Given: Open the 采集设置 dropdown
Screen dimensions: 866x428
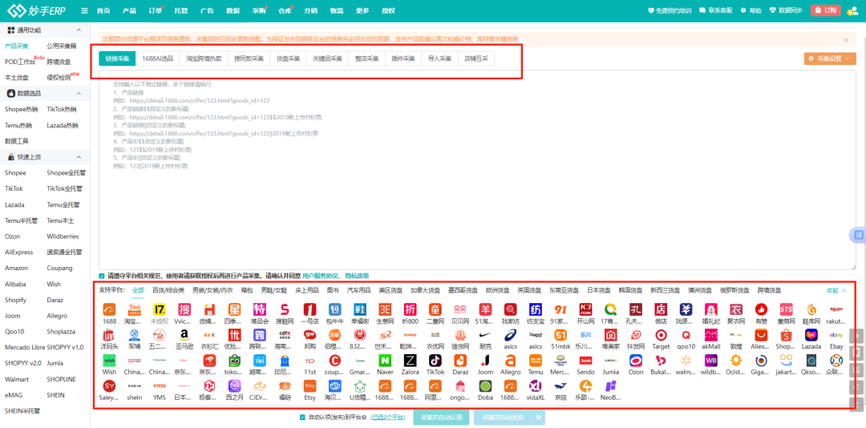Looking at the screenshot, I should coord(830,59).
